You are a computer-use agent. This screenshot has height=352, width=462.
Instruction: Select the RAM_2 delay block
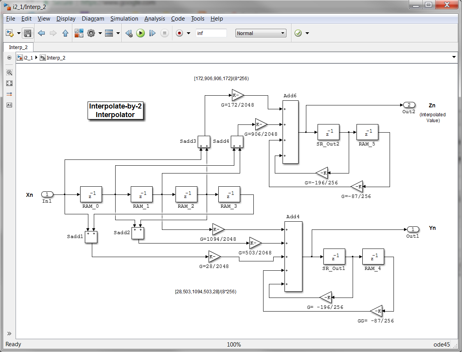point(186,194)
